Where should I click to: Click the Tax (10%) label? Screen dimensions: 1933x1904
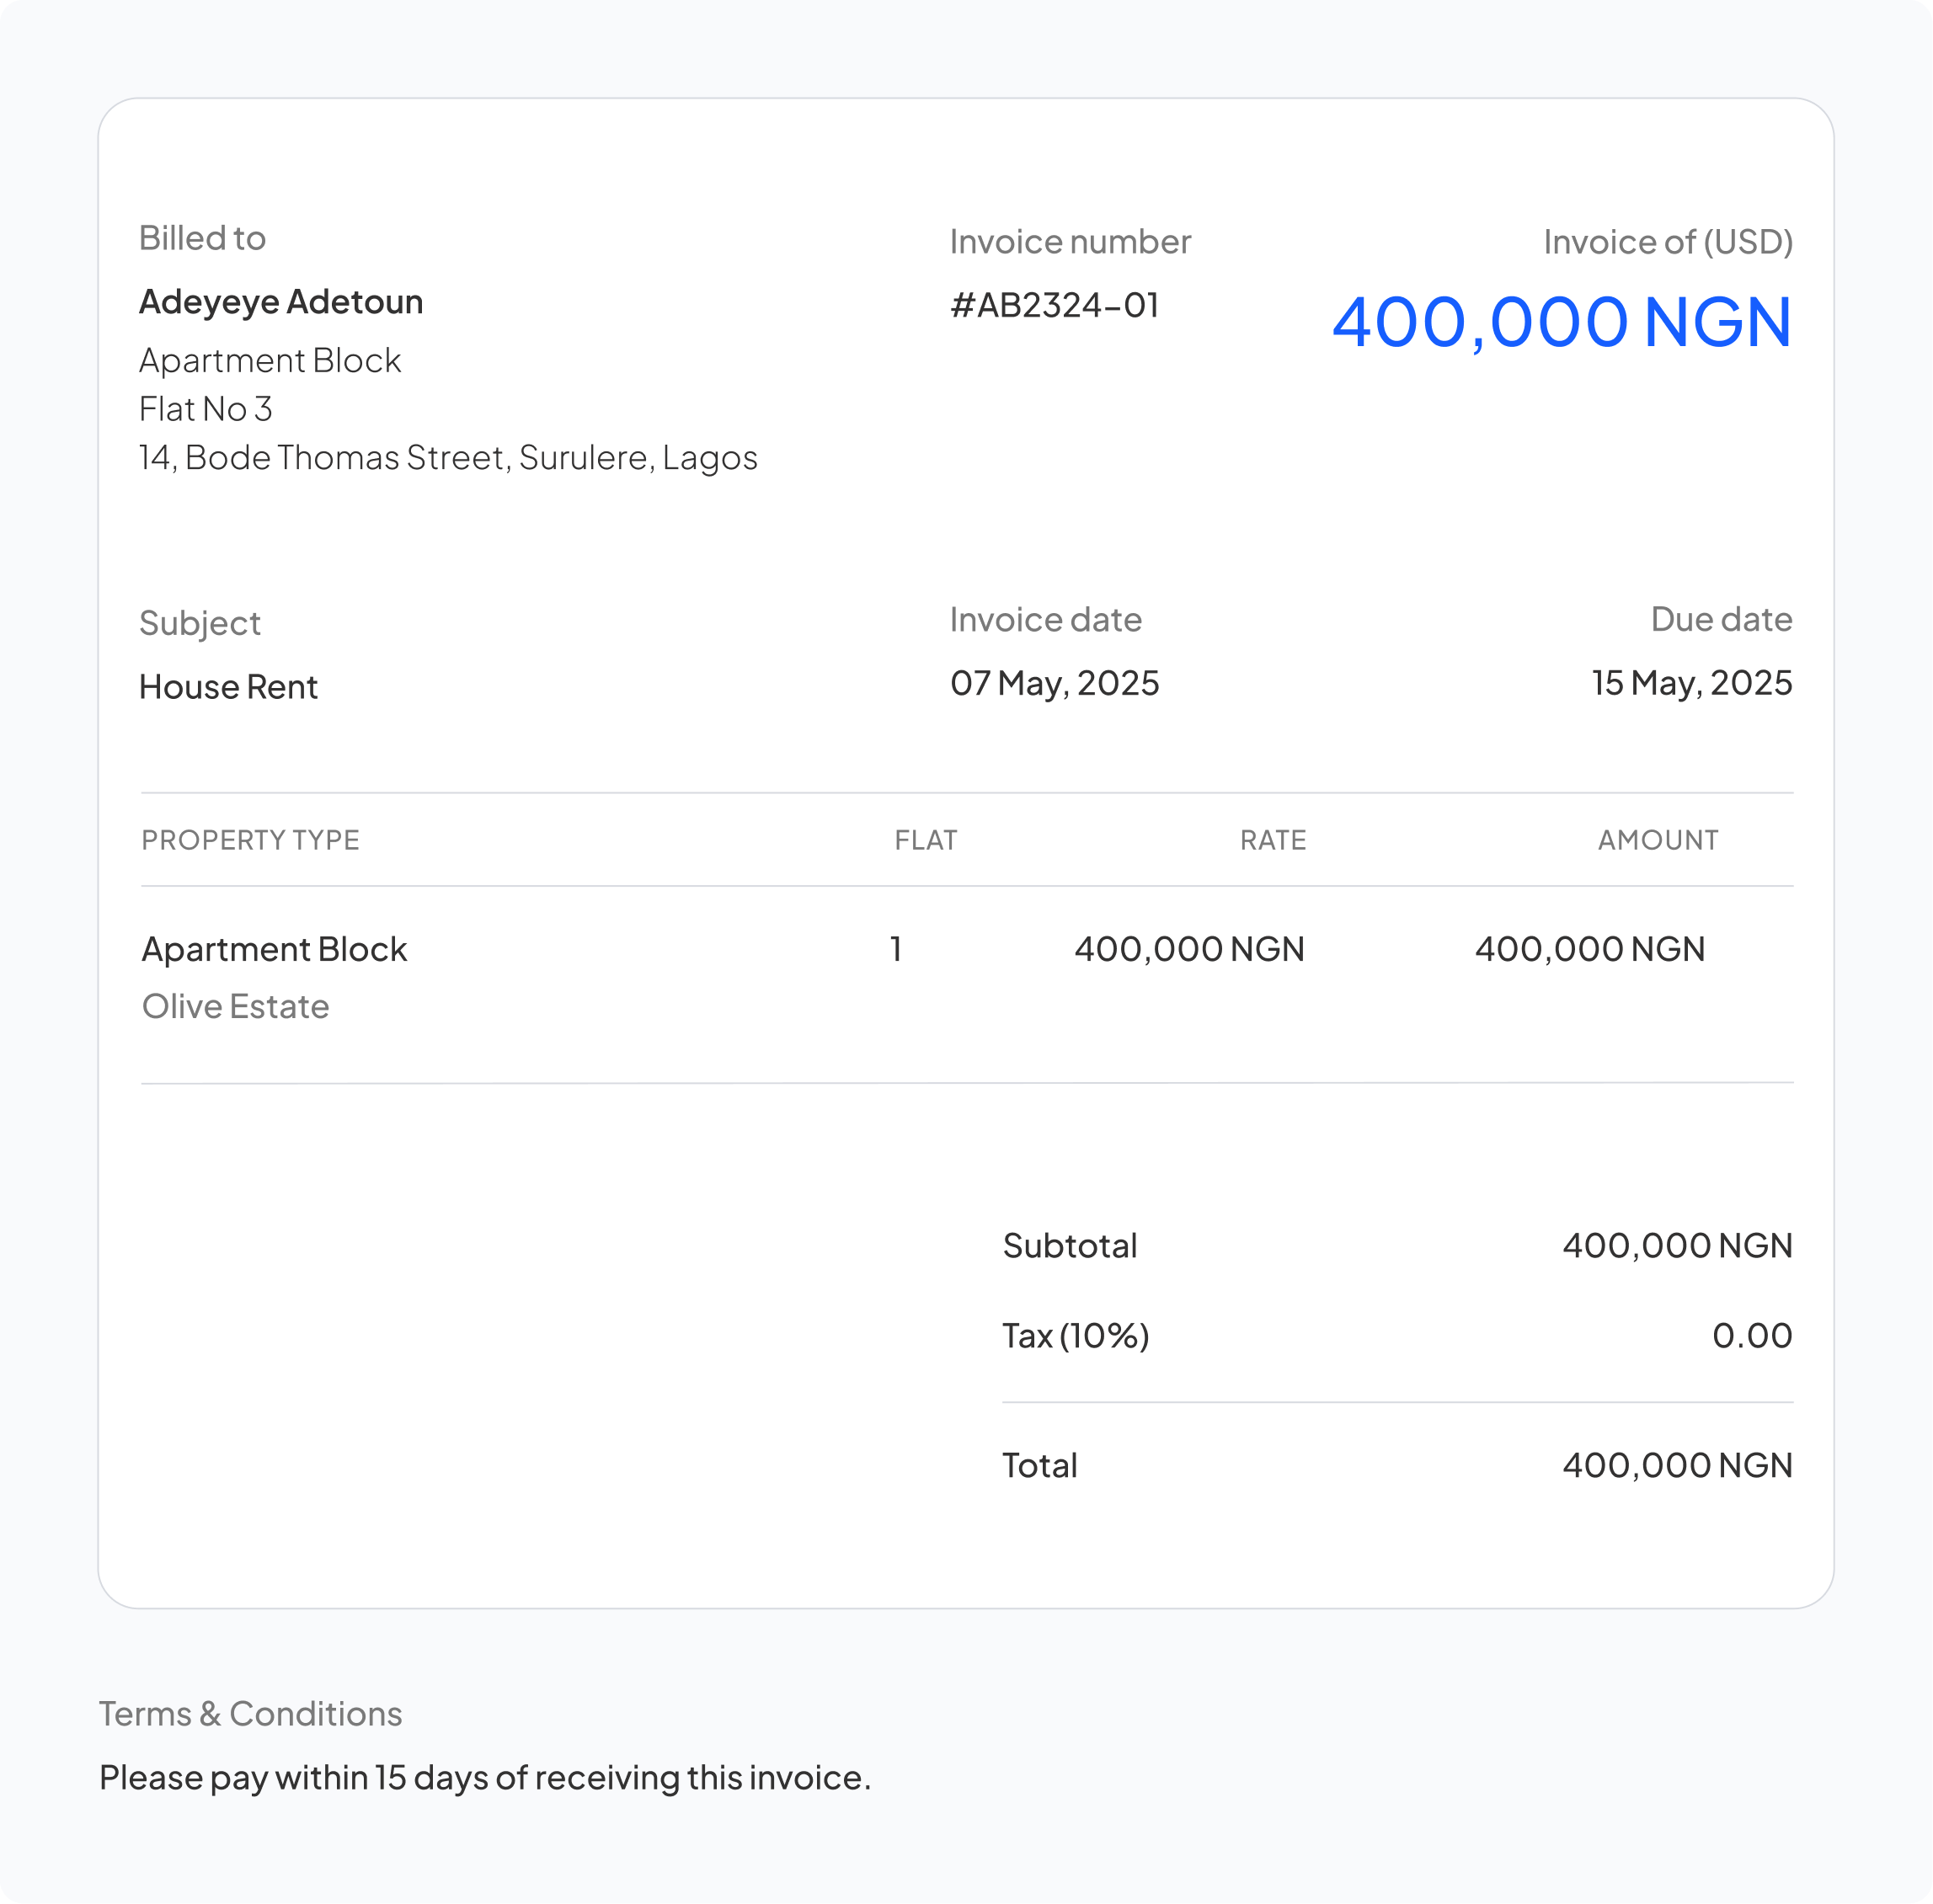click(x=1075, y=1336)
